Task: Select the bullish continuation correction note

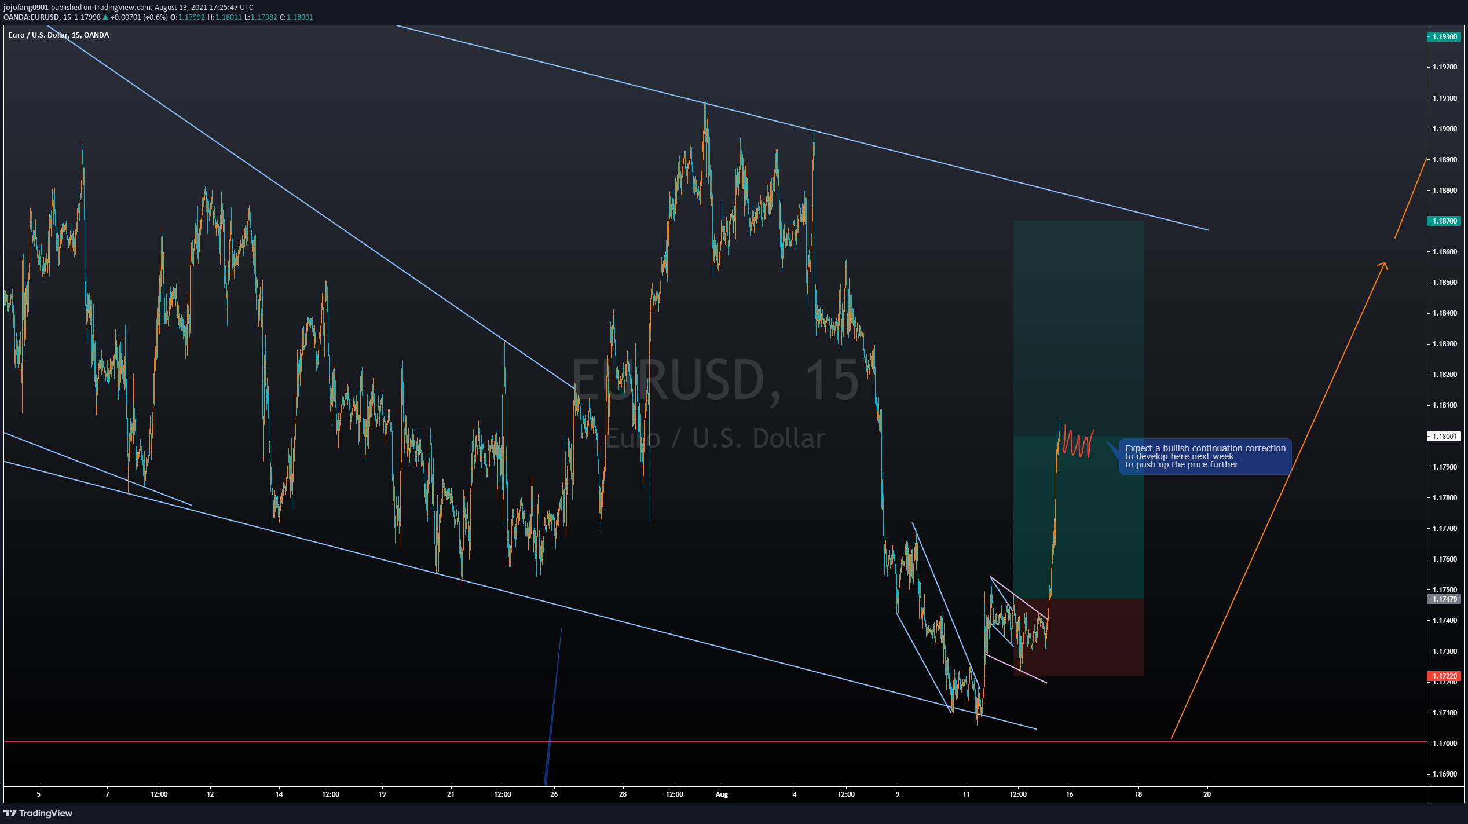Action: coord(1205,456)
